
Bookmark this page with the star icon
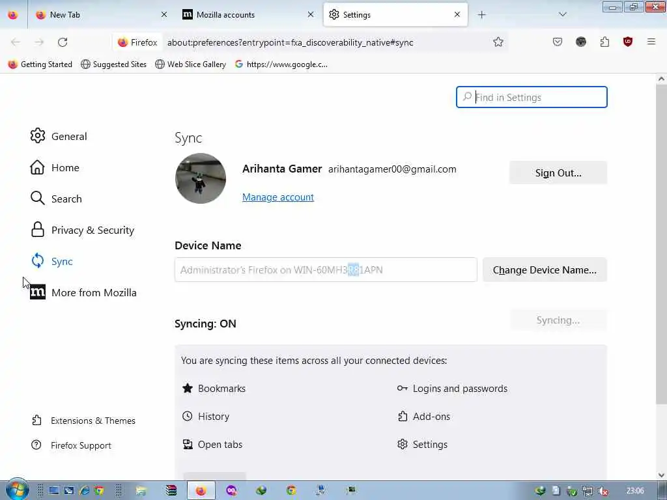[498, 42]
